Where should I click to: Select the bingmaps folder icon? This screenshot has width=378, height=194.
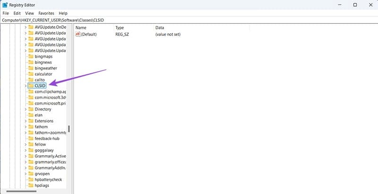tap(31, 56)
